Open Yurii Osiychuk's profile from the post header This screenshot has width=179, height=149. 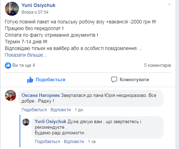(x=38, y=5)
